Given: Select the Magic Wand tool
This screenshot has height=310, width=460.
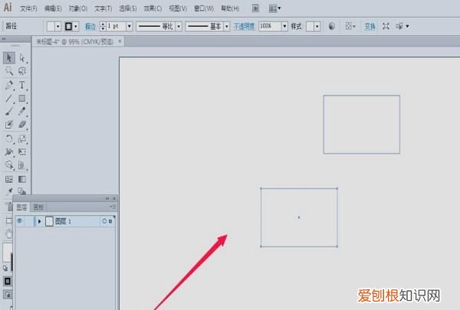Looking at the screenshot, I should pyautogui.click(x=9, y=71).
